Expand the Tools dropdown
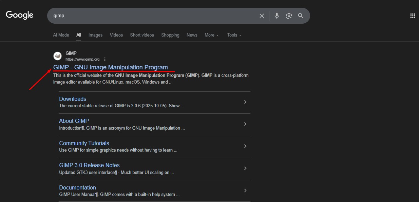This screenshot has width=419, height=202. point(234,35)
